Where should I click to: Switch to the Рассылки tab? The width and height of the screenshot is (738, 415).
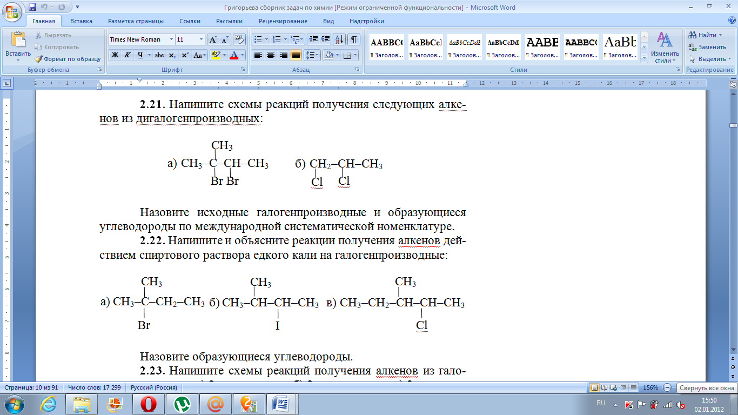[229, 21]
